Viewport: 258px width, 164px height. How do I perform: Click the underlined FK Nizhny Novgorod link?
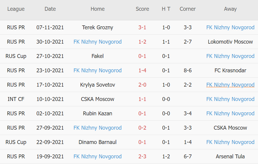click(230, 85)
